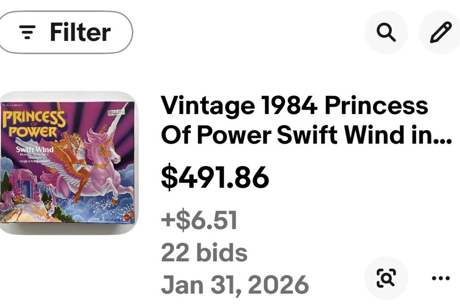Viewport: 460px width, 305px height.
Task: Open the three-dot more options menu
Action: click(441, 278)
